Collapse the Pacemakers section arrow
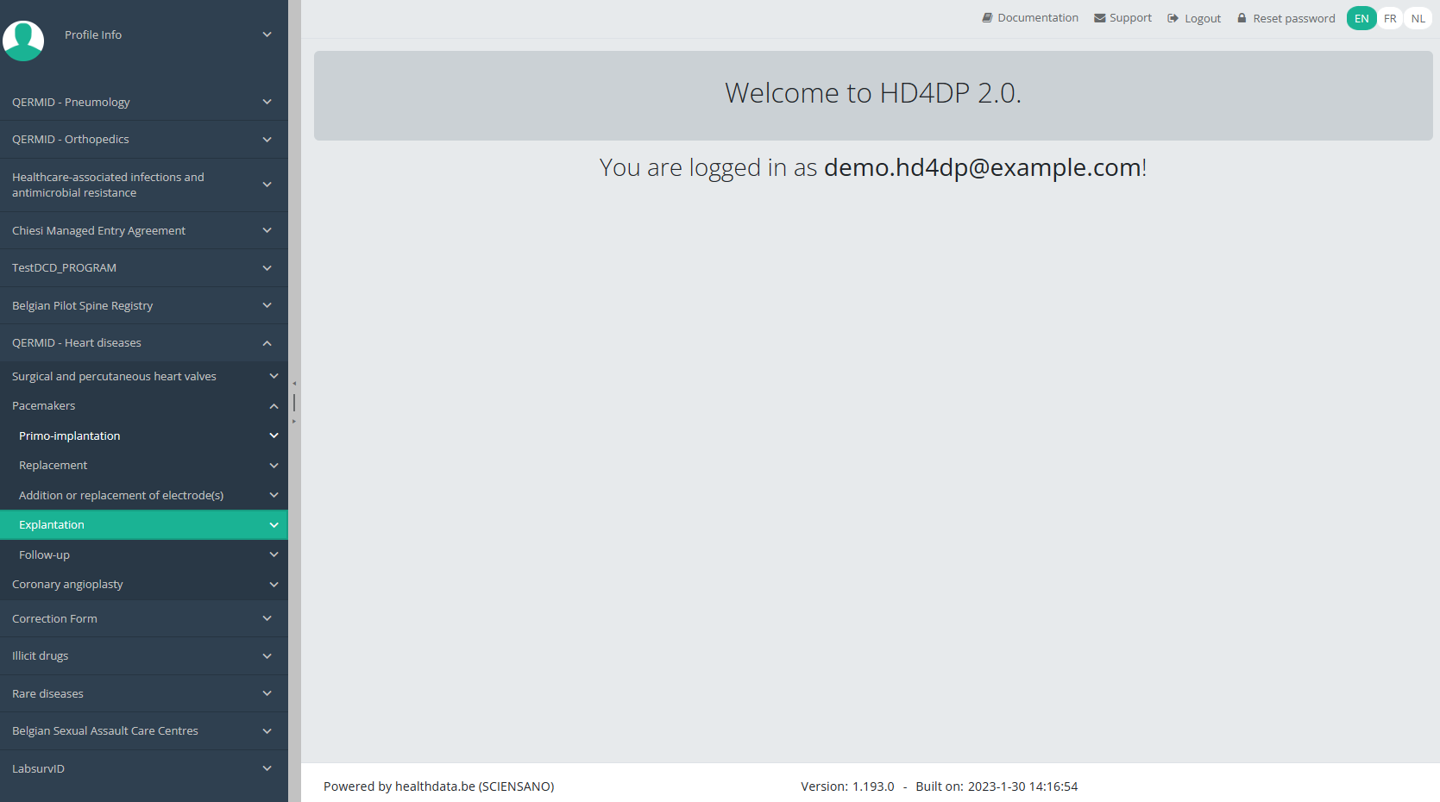Viewport: 1440px width, 802px height. tap(274, 406)
